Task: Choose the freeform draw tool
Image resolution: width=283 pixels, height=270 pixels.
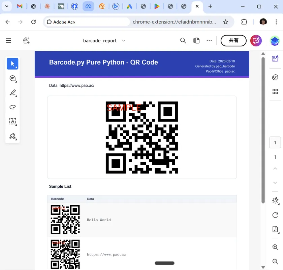Action: click(12, 107)
